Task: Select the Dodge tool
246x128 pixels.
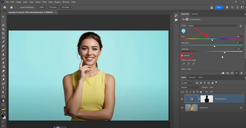Action: point(3,80)
